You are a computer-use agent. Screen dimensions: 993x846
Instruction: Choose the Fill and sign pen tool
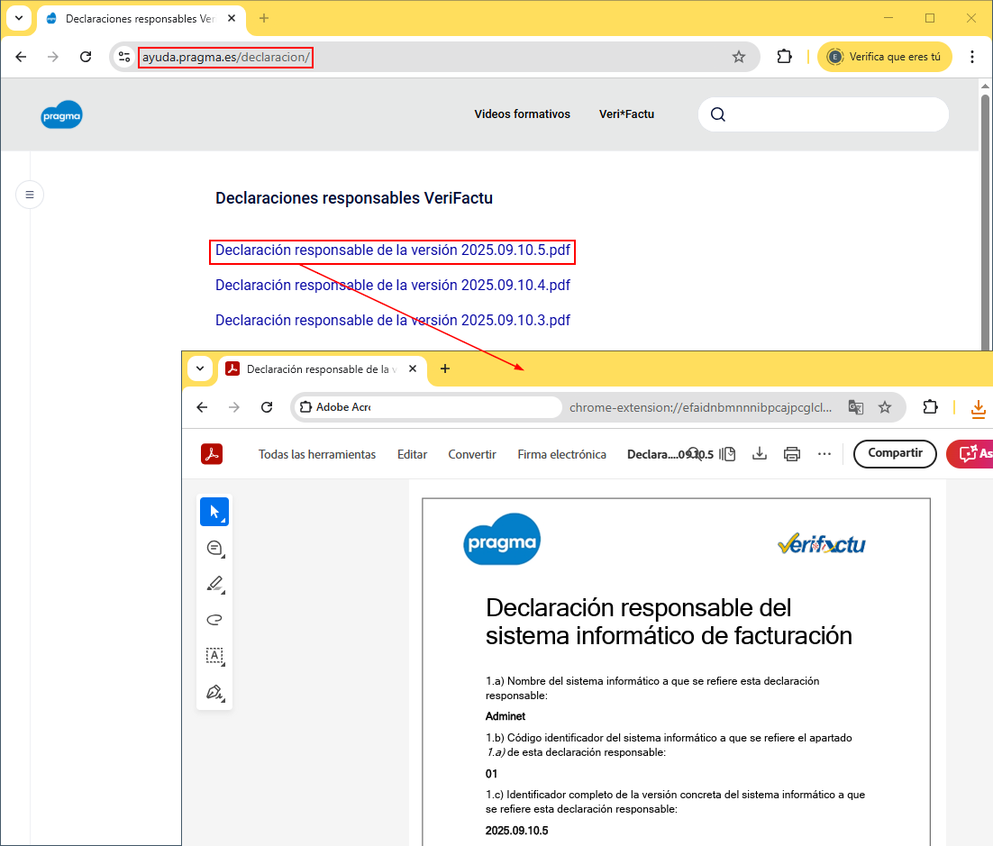pos(215,692)
